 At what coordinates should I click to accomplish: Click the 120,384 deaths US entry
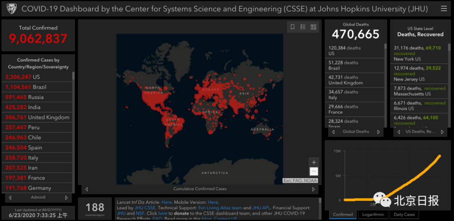pos(355,50)
